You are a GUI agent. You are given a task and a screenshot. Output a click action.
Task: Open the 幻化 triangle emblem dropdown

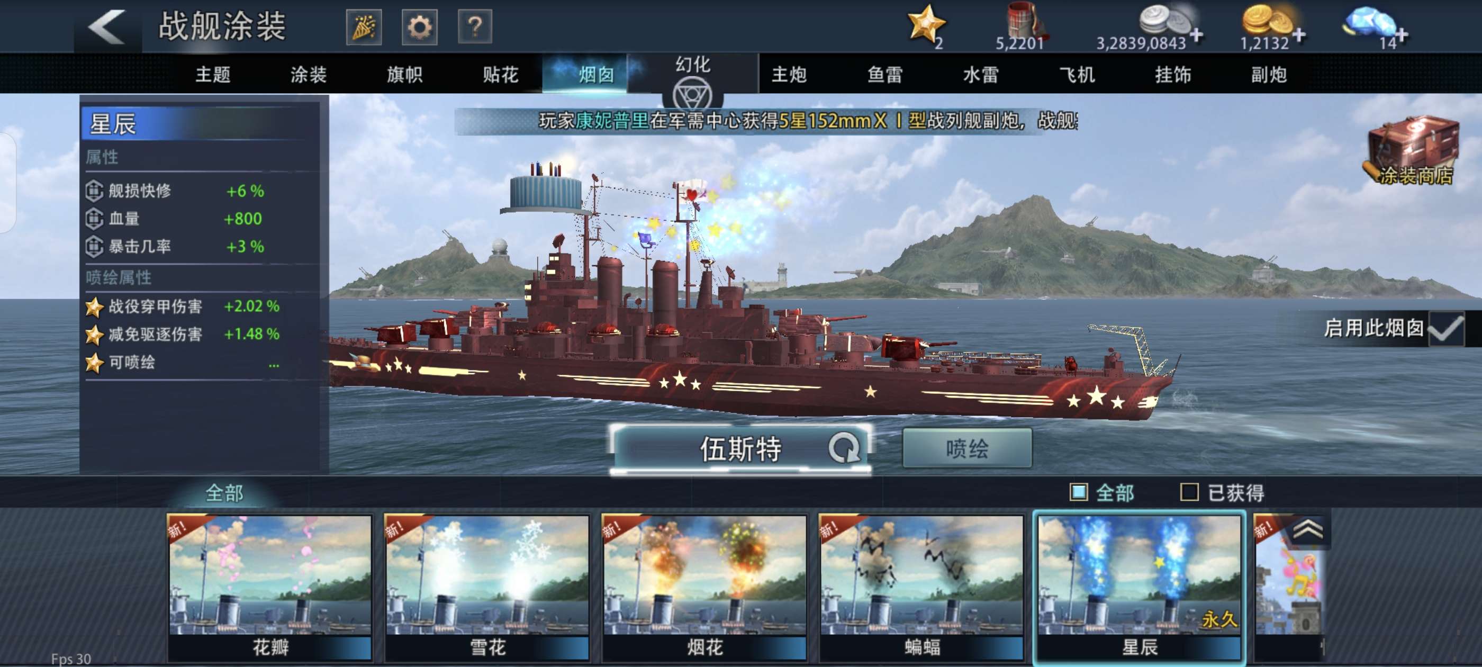[x=693, y=94]
